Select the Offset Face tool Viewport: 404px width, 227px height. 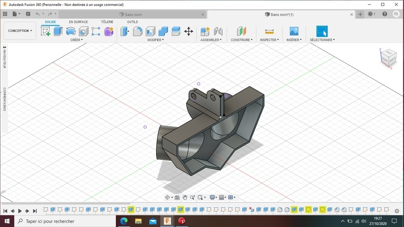176,32
